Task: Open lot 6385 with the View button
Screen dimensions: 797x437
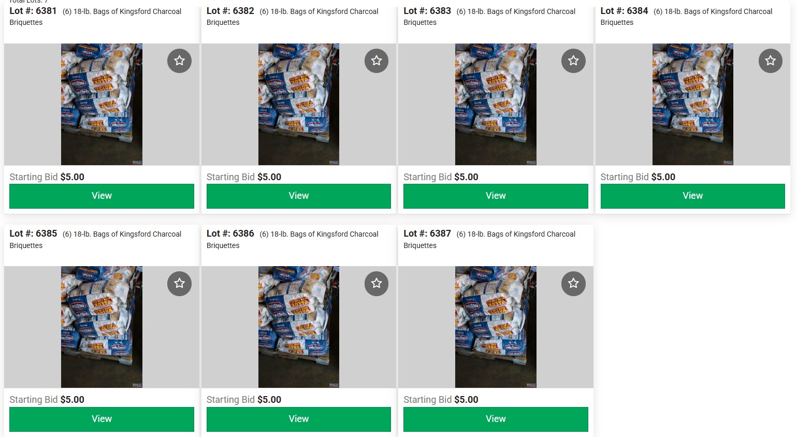Action: (x=102, y=419)
